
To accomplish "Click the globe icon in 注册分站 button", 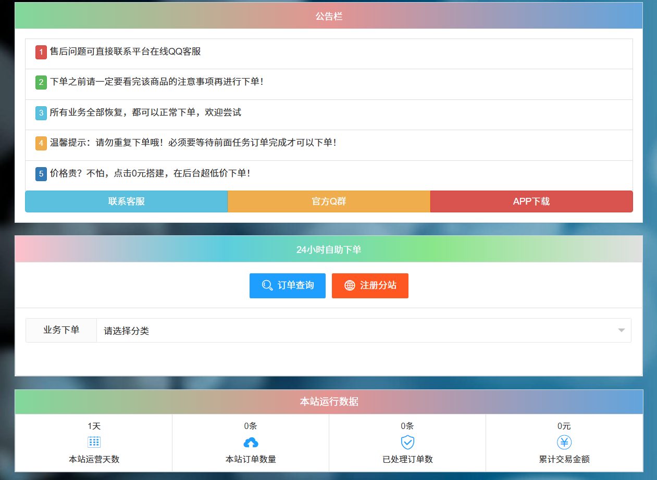I will pyautogui.click(x=350, y=285).
